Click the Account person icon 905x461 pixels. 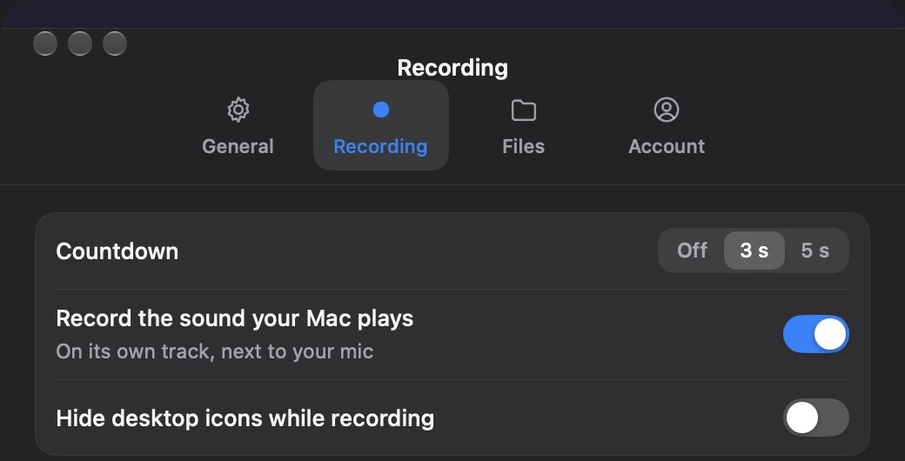667,110
